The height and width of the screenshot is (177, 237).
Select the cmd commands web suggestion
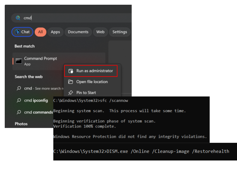[x=34, y=112]
